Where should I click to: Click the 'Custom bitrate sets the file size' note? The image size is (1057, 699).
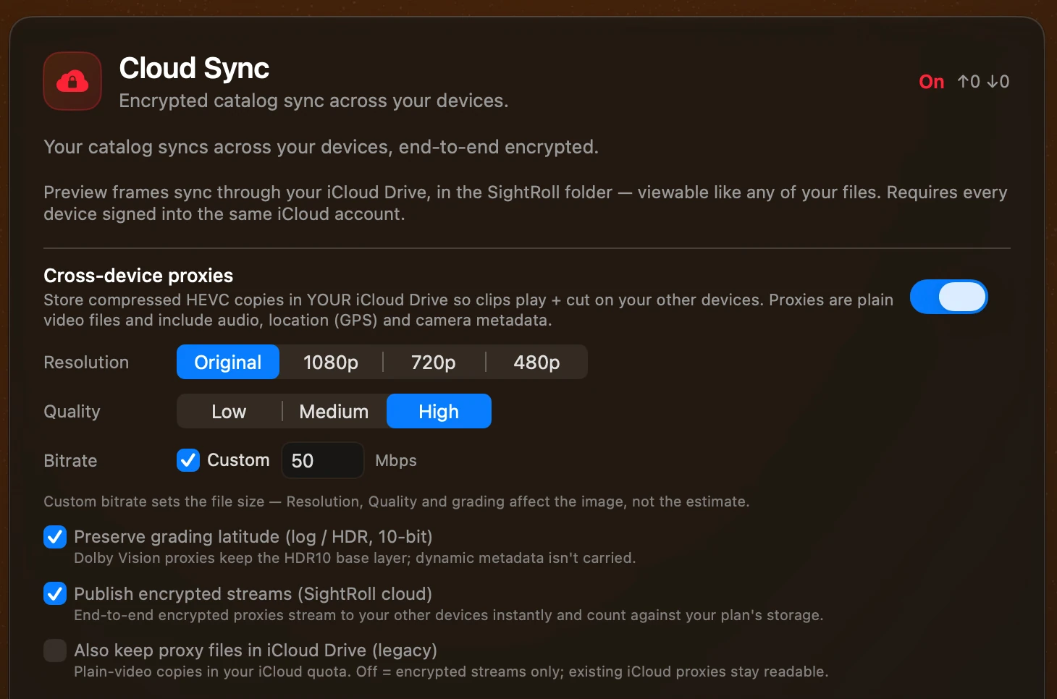[x=396, y=501]
